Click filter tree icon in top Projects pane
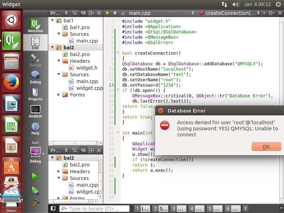 (75, 13)
